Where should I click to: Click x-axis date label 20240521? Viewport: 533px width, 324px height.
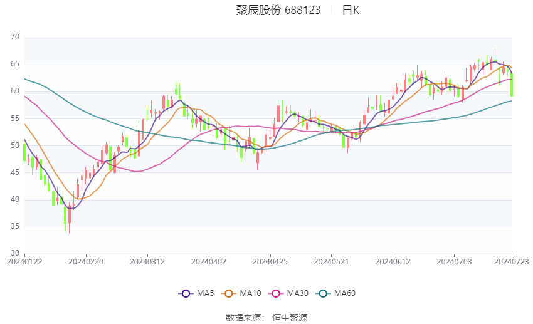coord(332,262)
